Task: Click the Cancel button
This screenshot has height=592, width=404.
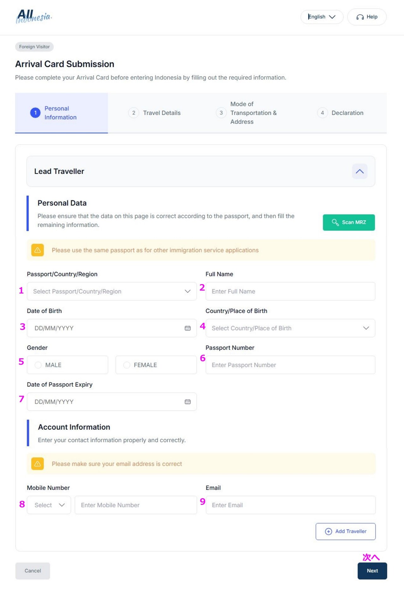Action: (33, 571)
